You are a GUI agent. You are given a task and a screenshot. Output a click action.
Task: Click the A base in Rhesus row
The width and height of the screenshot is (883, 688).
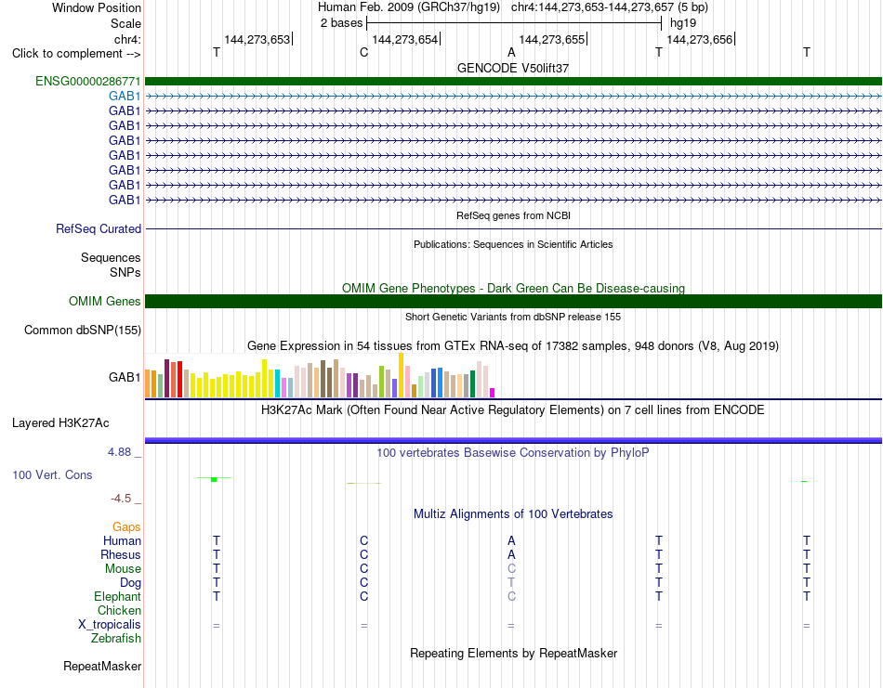(x=511, y=554)
